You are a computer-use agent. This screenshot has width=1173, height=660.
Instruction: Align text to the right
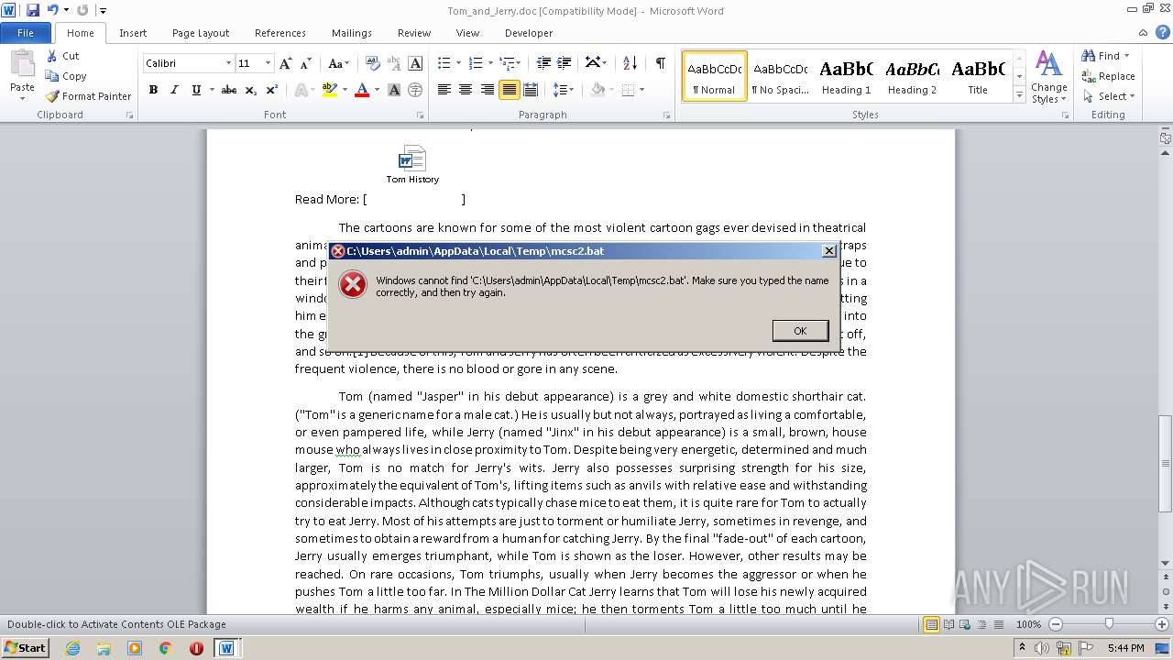[x=487, y=90]
